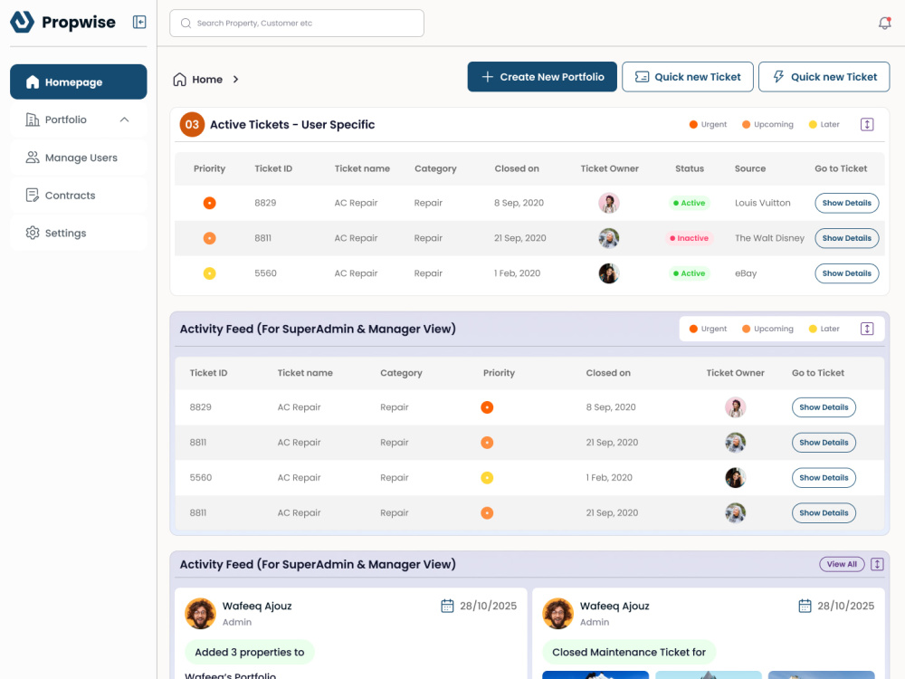The image size is (905, 679).
Task: Click calendar icon on Added 3 properties card
Action: 447,606
